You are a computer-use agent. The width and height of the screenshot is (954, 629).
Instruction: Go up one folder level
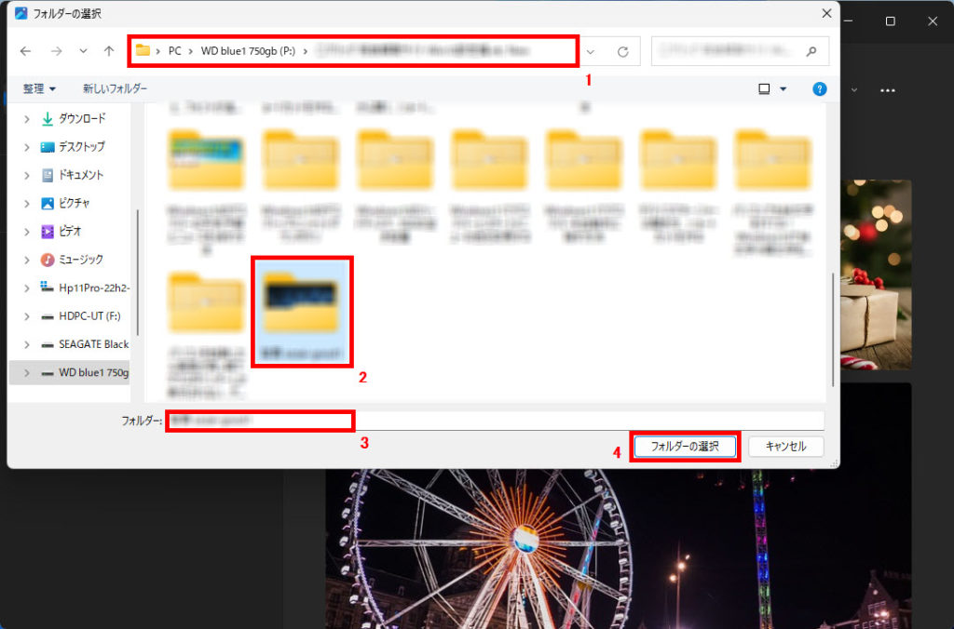coord(109,51)
